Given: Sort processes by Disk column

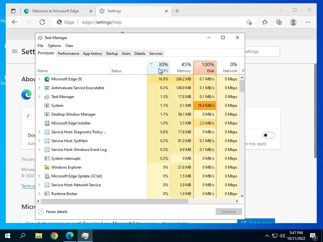Looking at the screenshot, I should pos(205,67).
